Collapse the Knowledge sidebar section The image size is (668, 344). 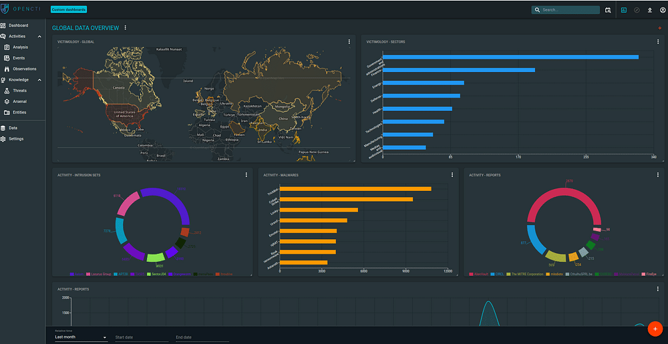[39, 79]
